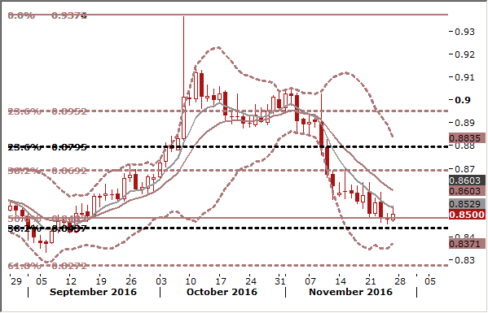Viewport: 488px width, 313px height.
Task: Click the November 2016 month label
Action: tap(351, 292)
